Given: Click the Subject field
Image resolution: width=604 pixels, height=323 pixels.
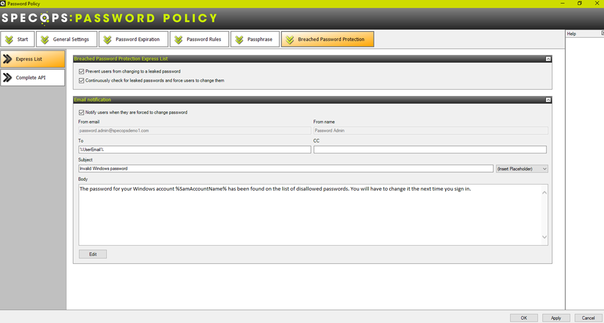Looking at the screenshot, I should [286, 168].
